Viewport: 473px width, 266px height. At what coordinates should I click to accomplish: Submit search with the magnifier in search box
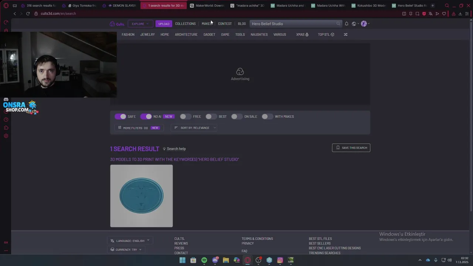click(338, 24)
